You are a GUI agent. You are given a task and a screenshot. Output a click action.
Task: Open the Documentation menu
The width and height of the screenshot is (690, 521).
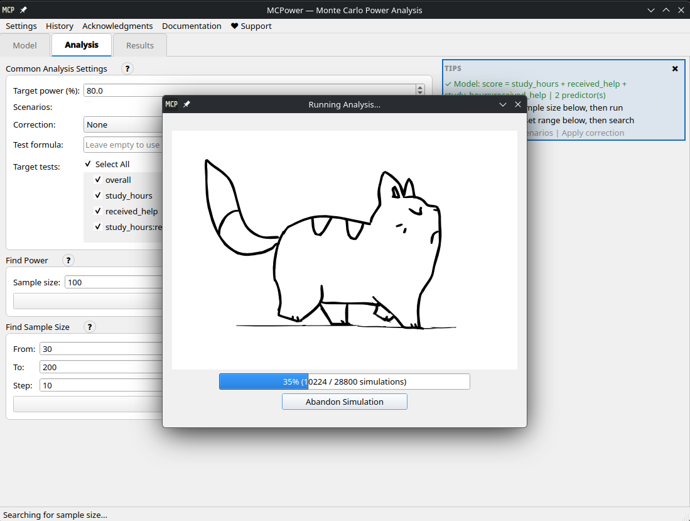point(191,26)
